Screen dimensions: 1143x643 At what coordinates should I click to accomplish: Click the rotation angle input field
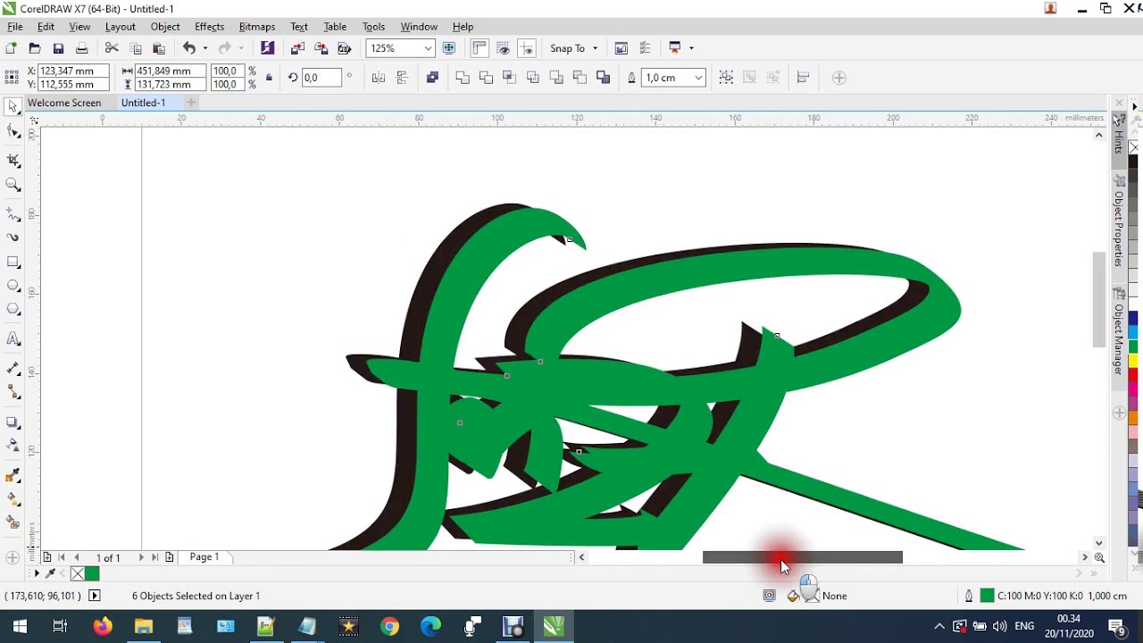point(321,78)
